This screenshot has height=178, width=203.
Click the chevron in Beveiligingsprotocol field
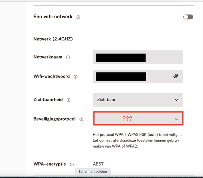tap(176, 119)
